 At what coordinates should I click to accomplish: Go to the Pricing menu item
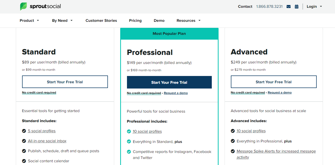tap(135, 21)
